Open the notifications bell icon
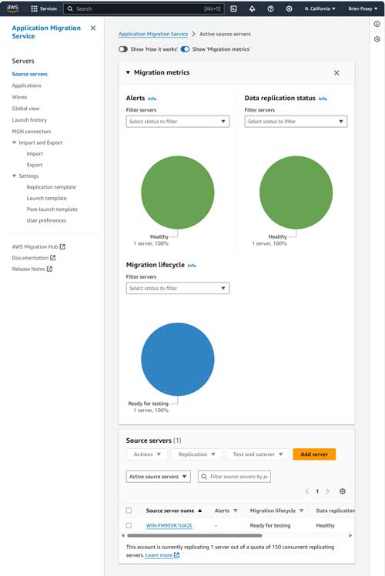Screen dimensions: 385x576 click(252, 8)
